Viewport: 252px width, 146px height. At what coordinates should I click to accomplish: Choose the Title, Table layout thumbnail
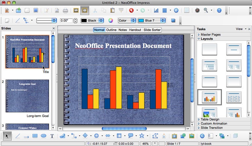pos(234,97)
